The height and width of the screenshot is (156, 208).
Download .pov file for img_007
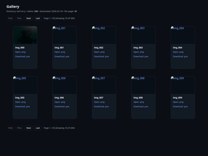[x=101, y=107]
